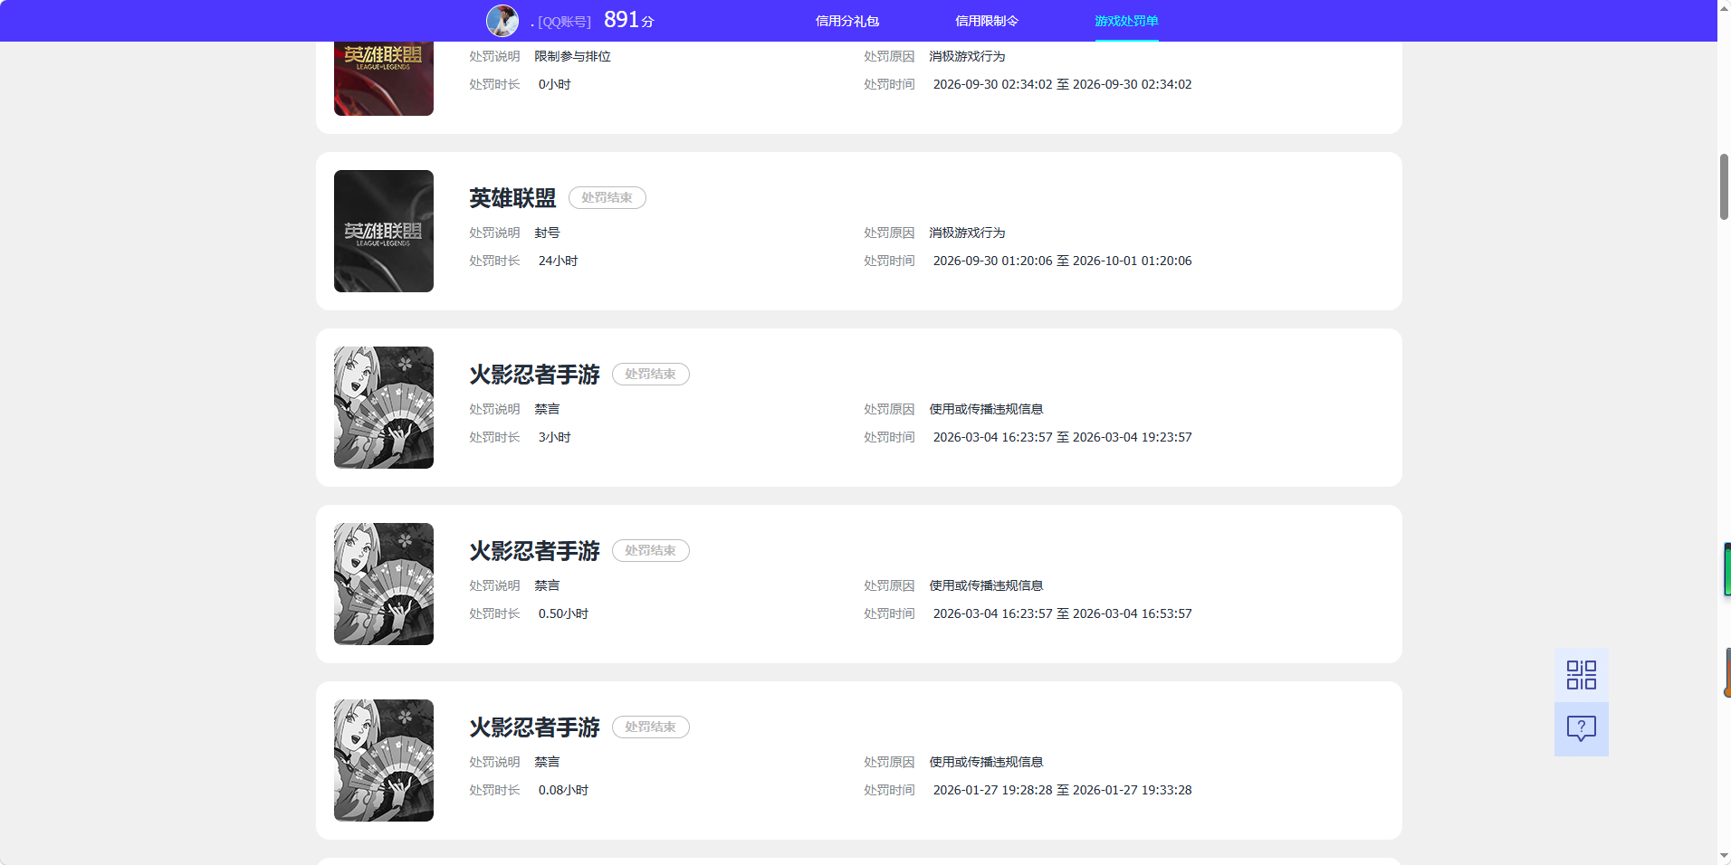Click 使用或传播违规信息 reason on 0.50小时 card

986,585
